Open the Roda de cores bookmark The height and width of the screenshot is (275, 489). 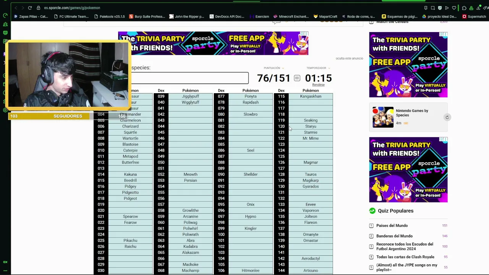[358, 16]
